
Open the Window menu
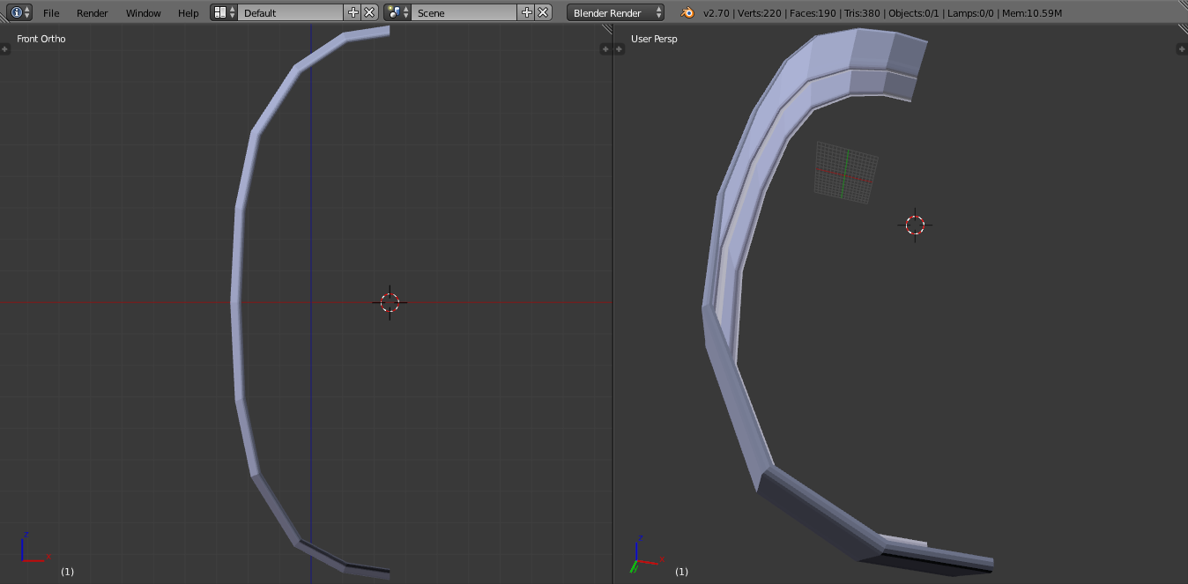click(144, 13)
